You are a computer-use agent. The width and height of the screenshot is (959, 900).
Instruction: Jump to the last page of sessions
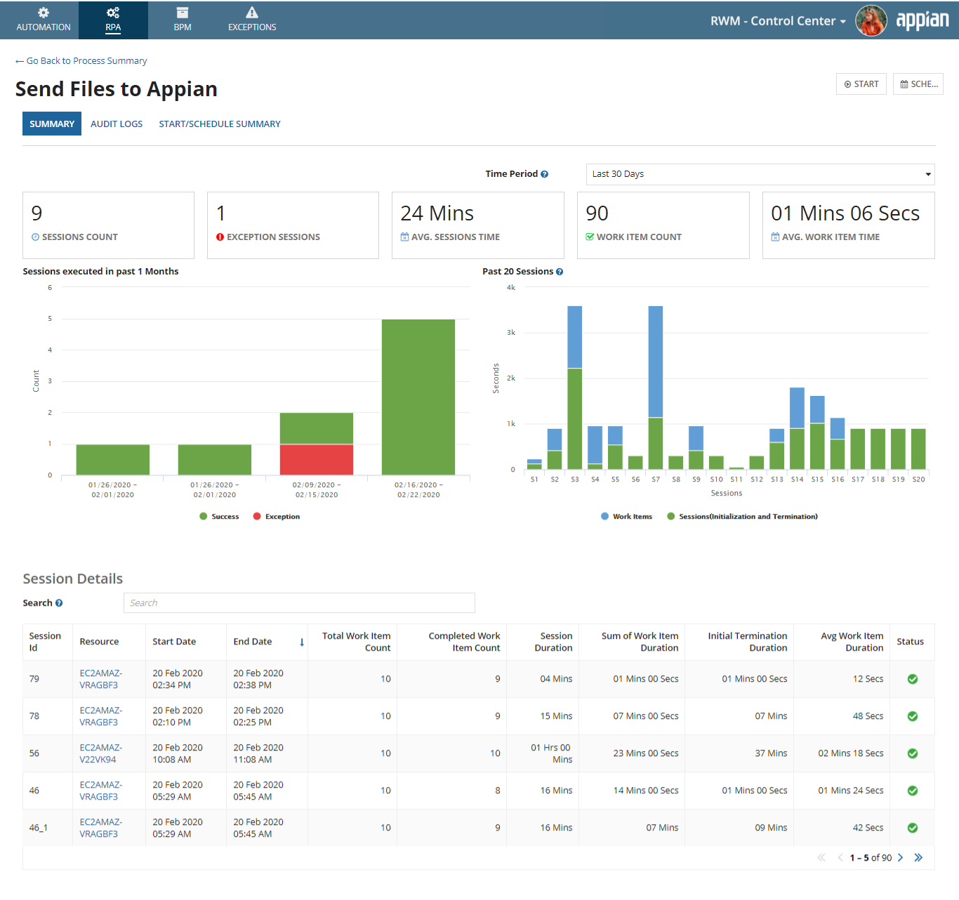[x=918, y=858]
